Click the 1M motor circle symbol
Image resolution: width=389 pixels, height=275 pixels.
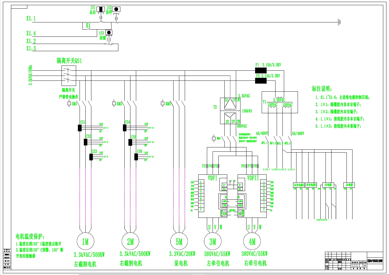click(85, 242)
